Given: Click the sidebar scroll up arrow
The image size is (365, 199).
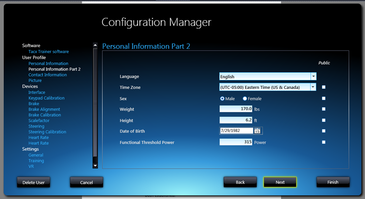Looking at the screenshot, I should (x=95, y=45).
